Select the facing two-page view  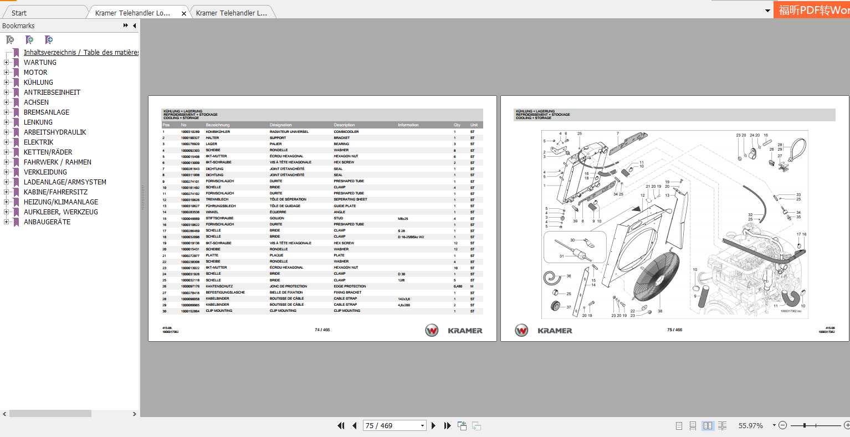708,425
